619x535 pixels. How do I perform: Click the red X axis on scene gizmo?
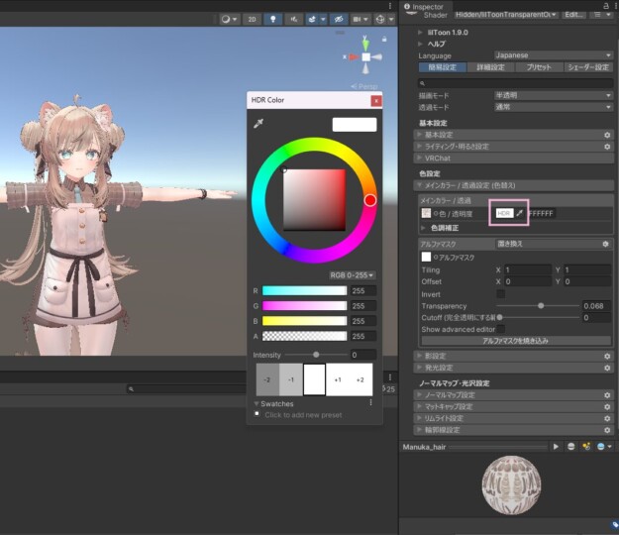353,57
